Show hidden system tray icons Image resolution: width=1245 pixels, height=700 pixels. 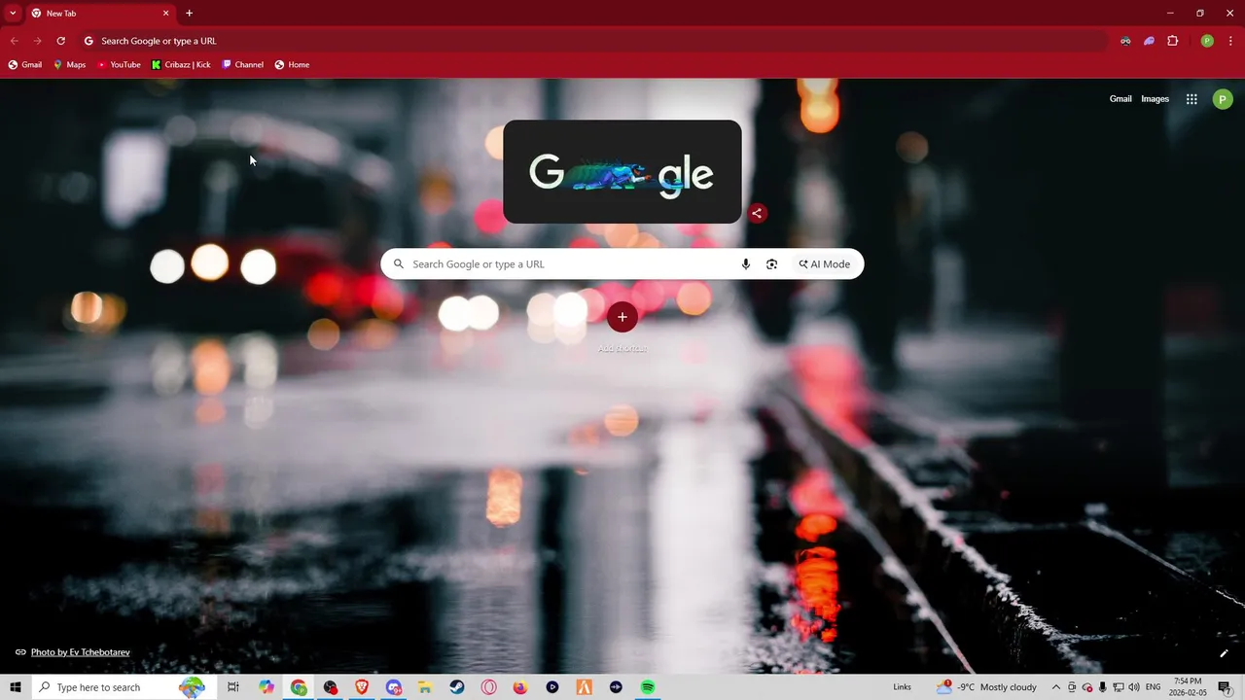click(1056, 687)
